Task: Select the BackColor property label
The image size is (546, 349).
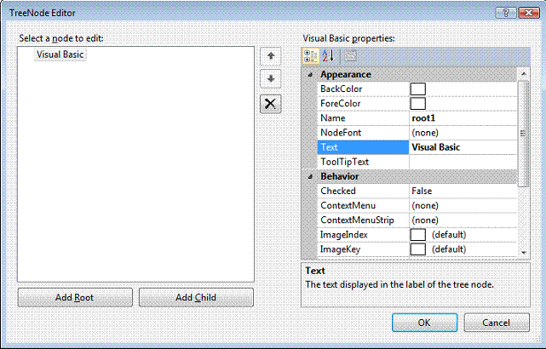Action: (363, 89)
